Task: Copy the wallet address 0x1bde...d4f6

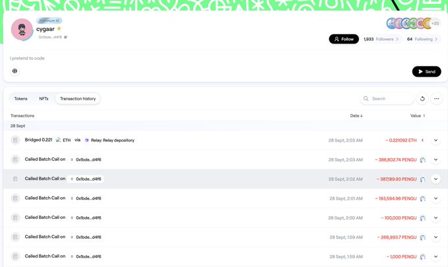Action: pos(65,37)
